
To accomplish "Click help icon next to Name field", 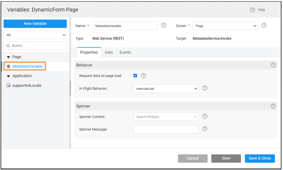I will [x=164, y=25].
